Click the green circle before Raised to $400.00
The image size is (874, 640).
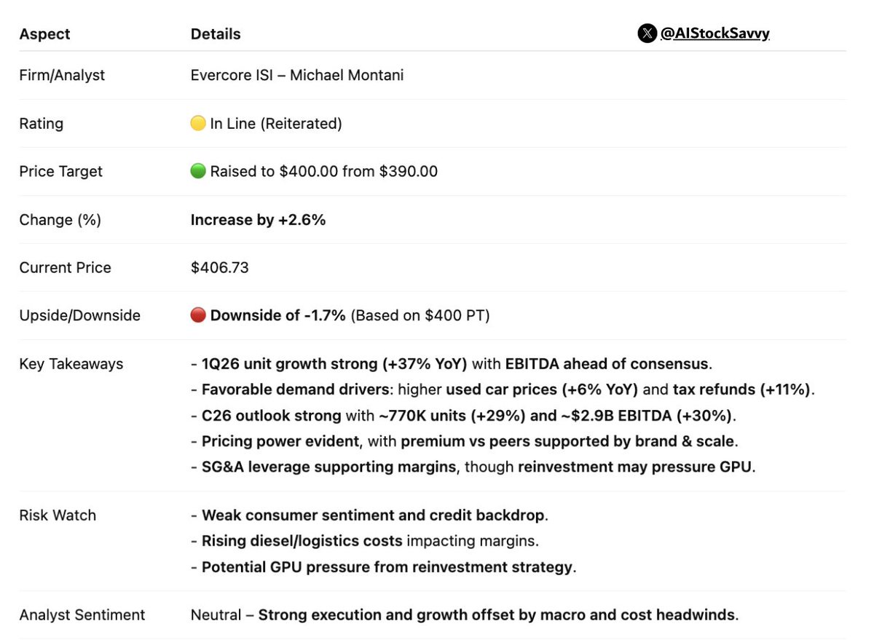[197, 172]
